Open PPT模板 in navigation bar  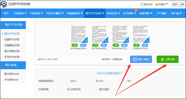(x=162, y=13)
